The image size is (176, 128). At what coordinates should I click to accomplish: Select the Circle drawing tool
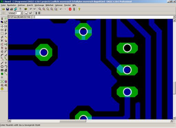coord(2,67)
